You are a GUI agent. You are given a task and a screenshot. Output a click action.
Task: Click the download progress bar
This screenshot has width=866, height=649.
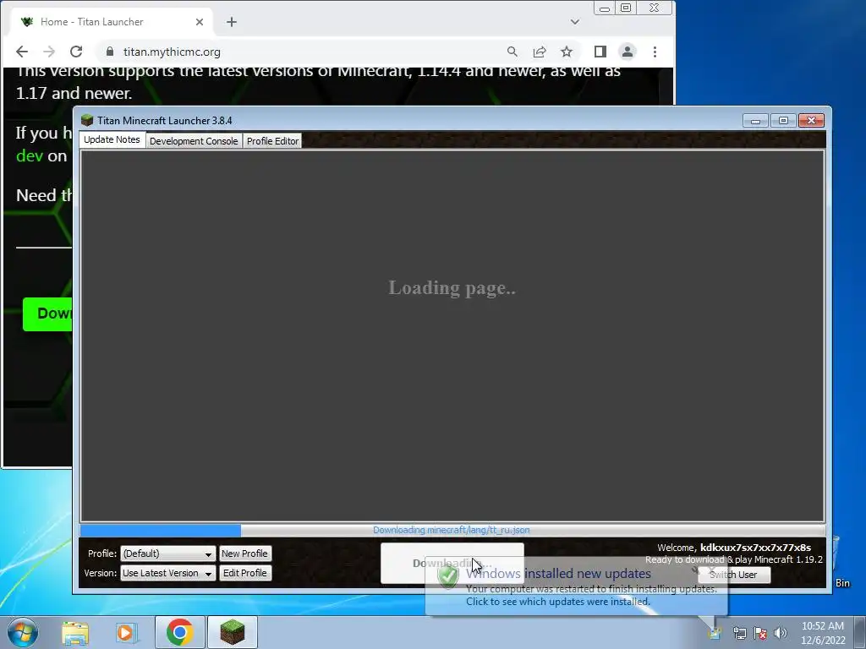click(x=452, y=531)
